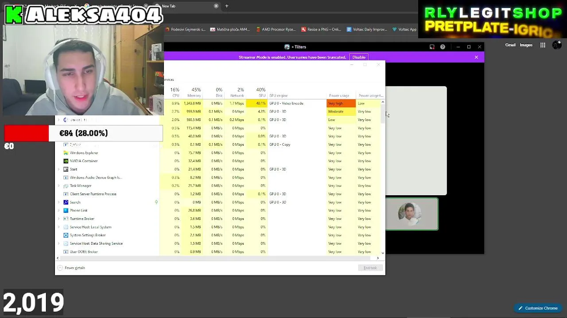Open the Podesivi Gejmerski bookmark
Screen dimensions: 567x318
[185, 30]
